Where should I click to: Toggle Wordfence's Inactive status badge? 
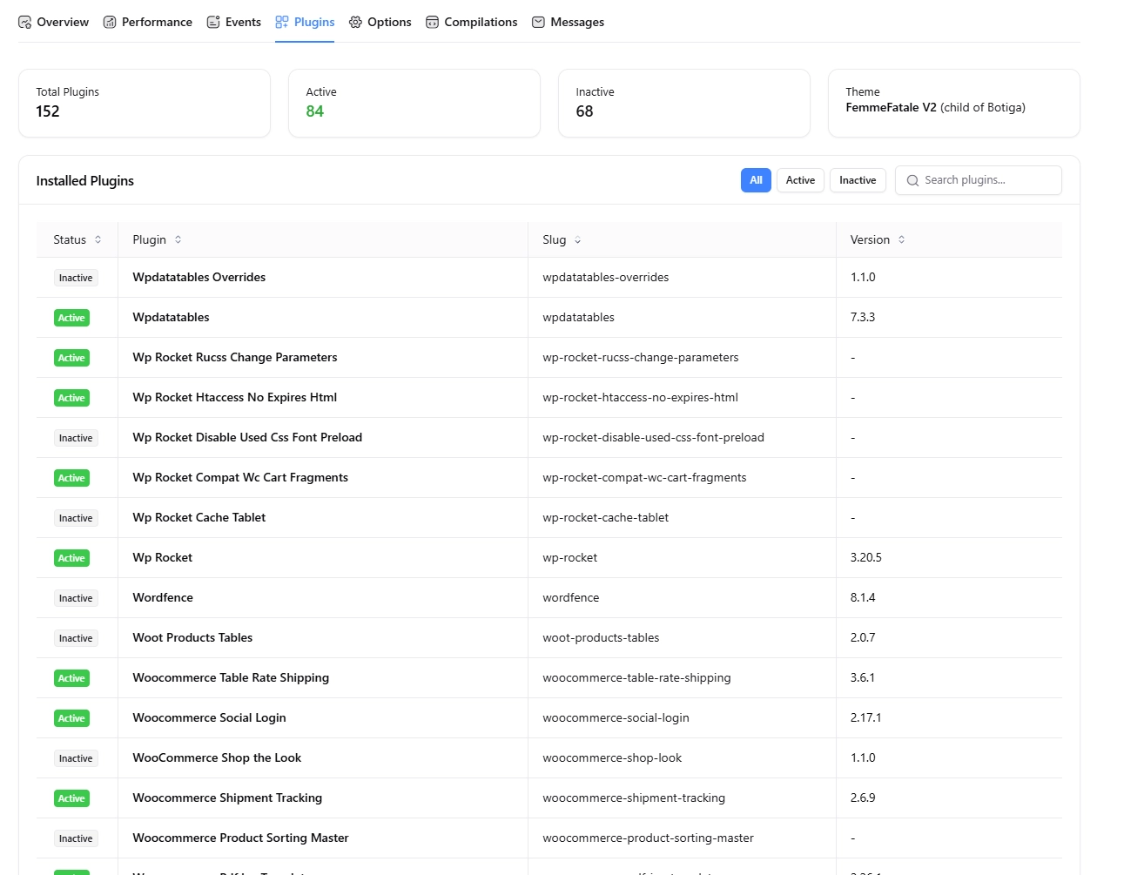tap(75, 597)
